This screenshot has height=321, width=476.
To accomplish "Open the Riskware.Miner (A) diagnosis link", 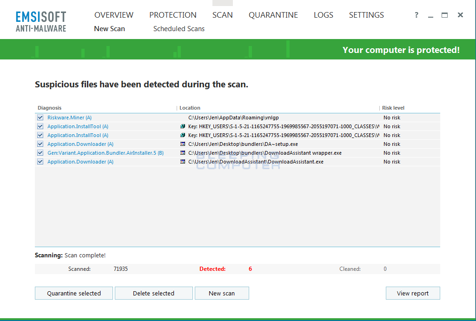I will click(x=70, y=118).
